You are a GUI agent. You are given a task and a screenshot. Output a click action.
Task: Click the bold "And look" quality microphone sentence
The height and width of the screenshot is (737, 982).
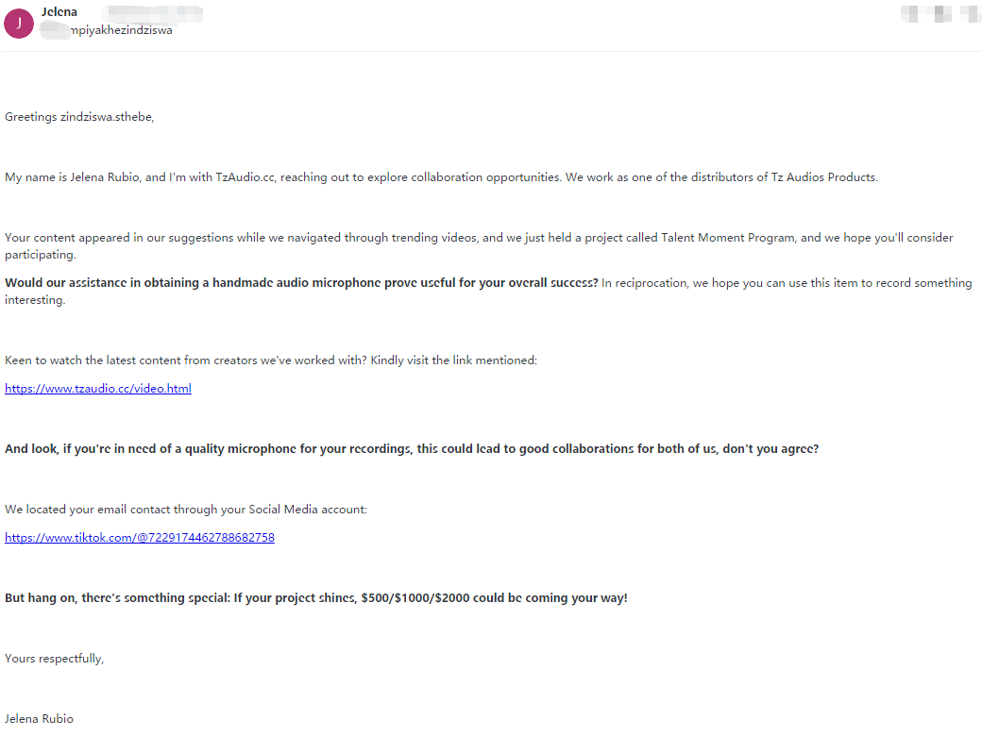point(412,449)
